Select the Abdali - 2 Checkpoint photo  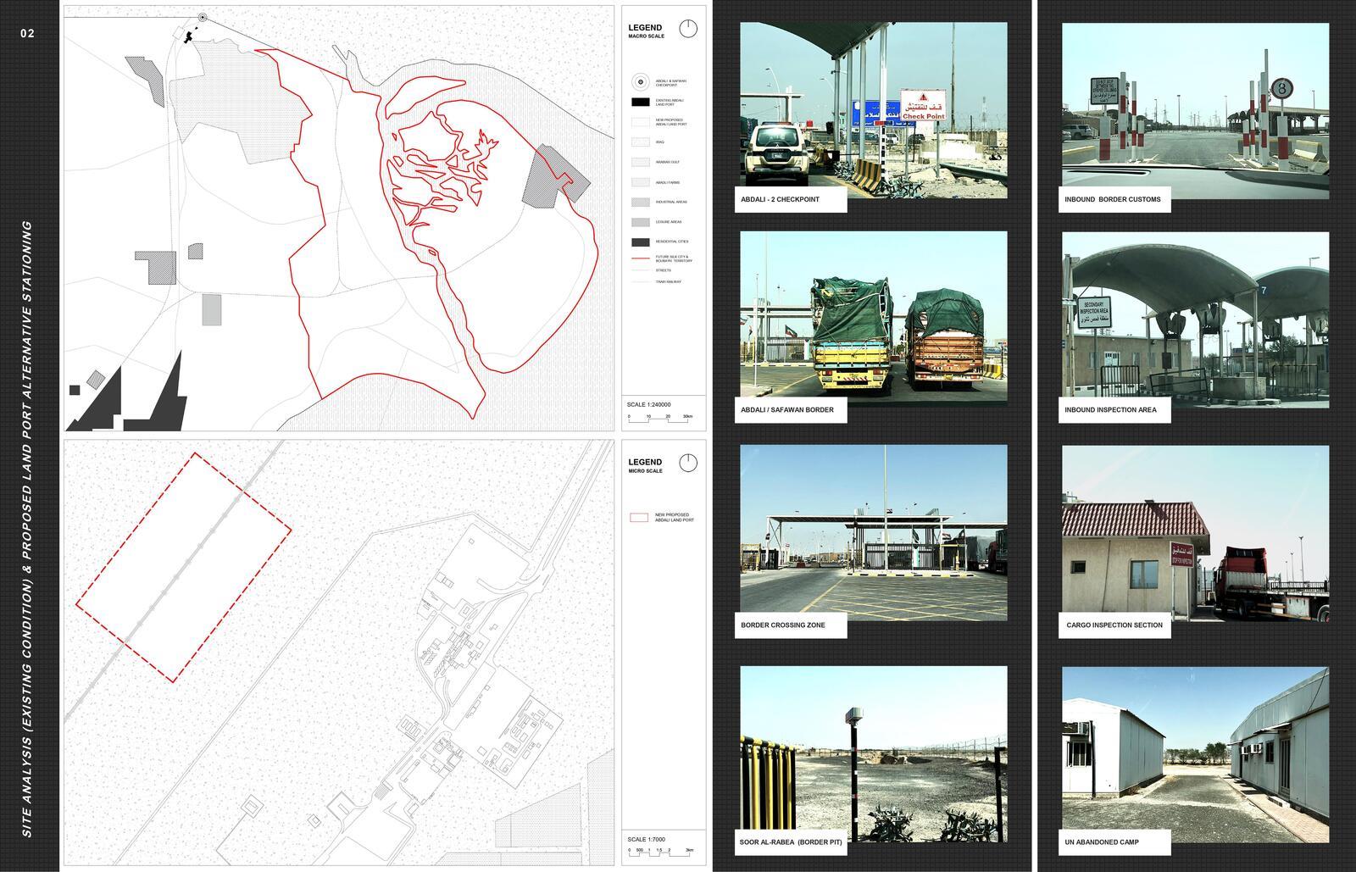coord(873,110)
